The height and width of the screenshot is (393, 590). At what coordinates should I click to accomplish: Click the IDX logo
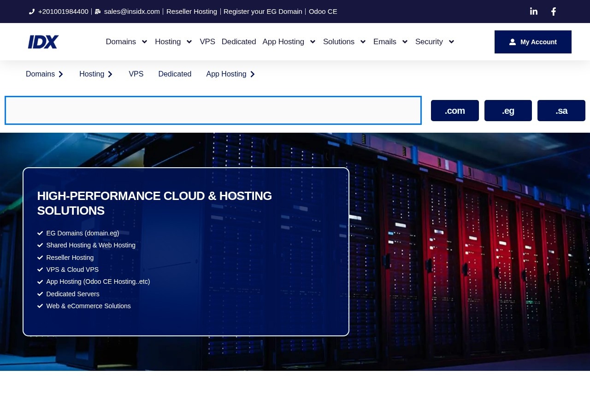pyautogui.click(x=43, y=41)
